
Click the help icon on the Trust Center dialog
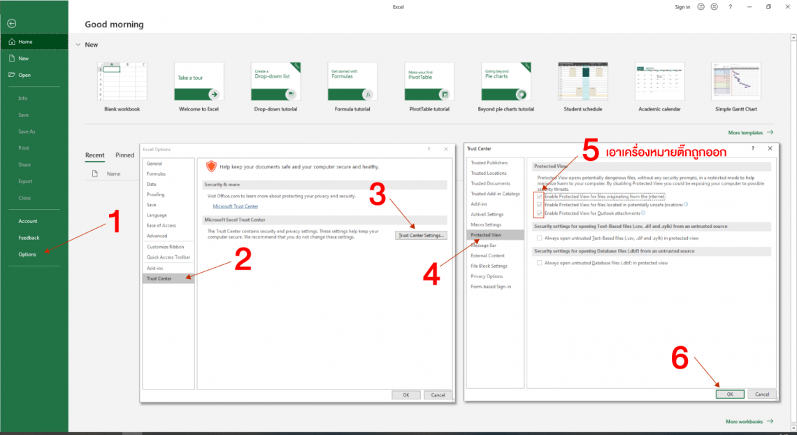coord(753,148)
